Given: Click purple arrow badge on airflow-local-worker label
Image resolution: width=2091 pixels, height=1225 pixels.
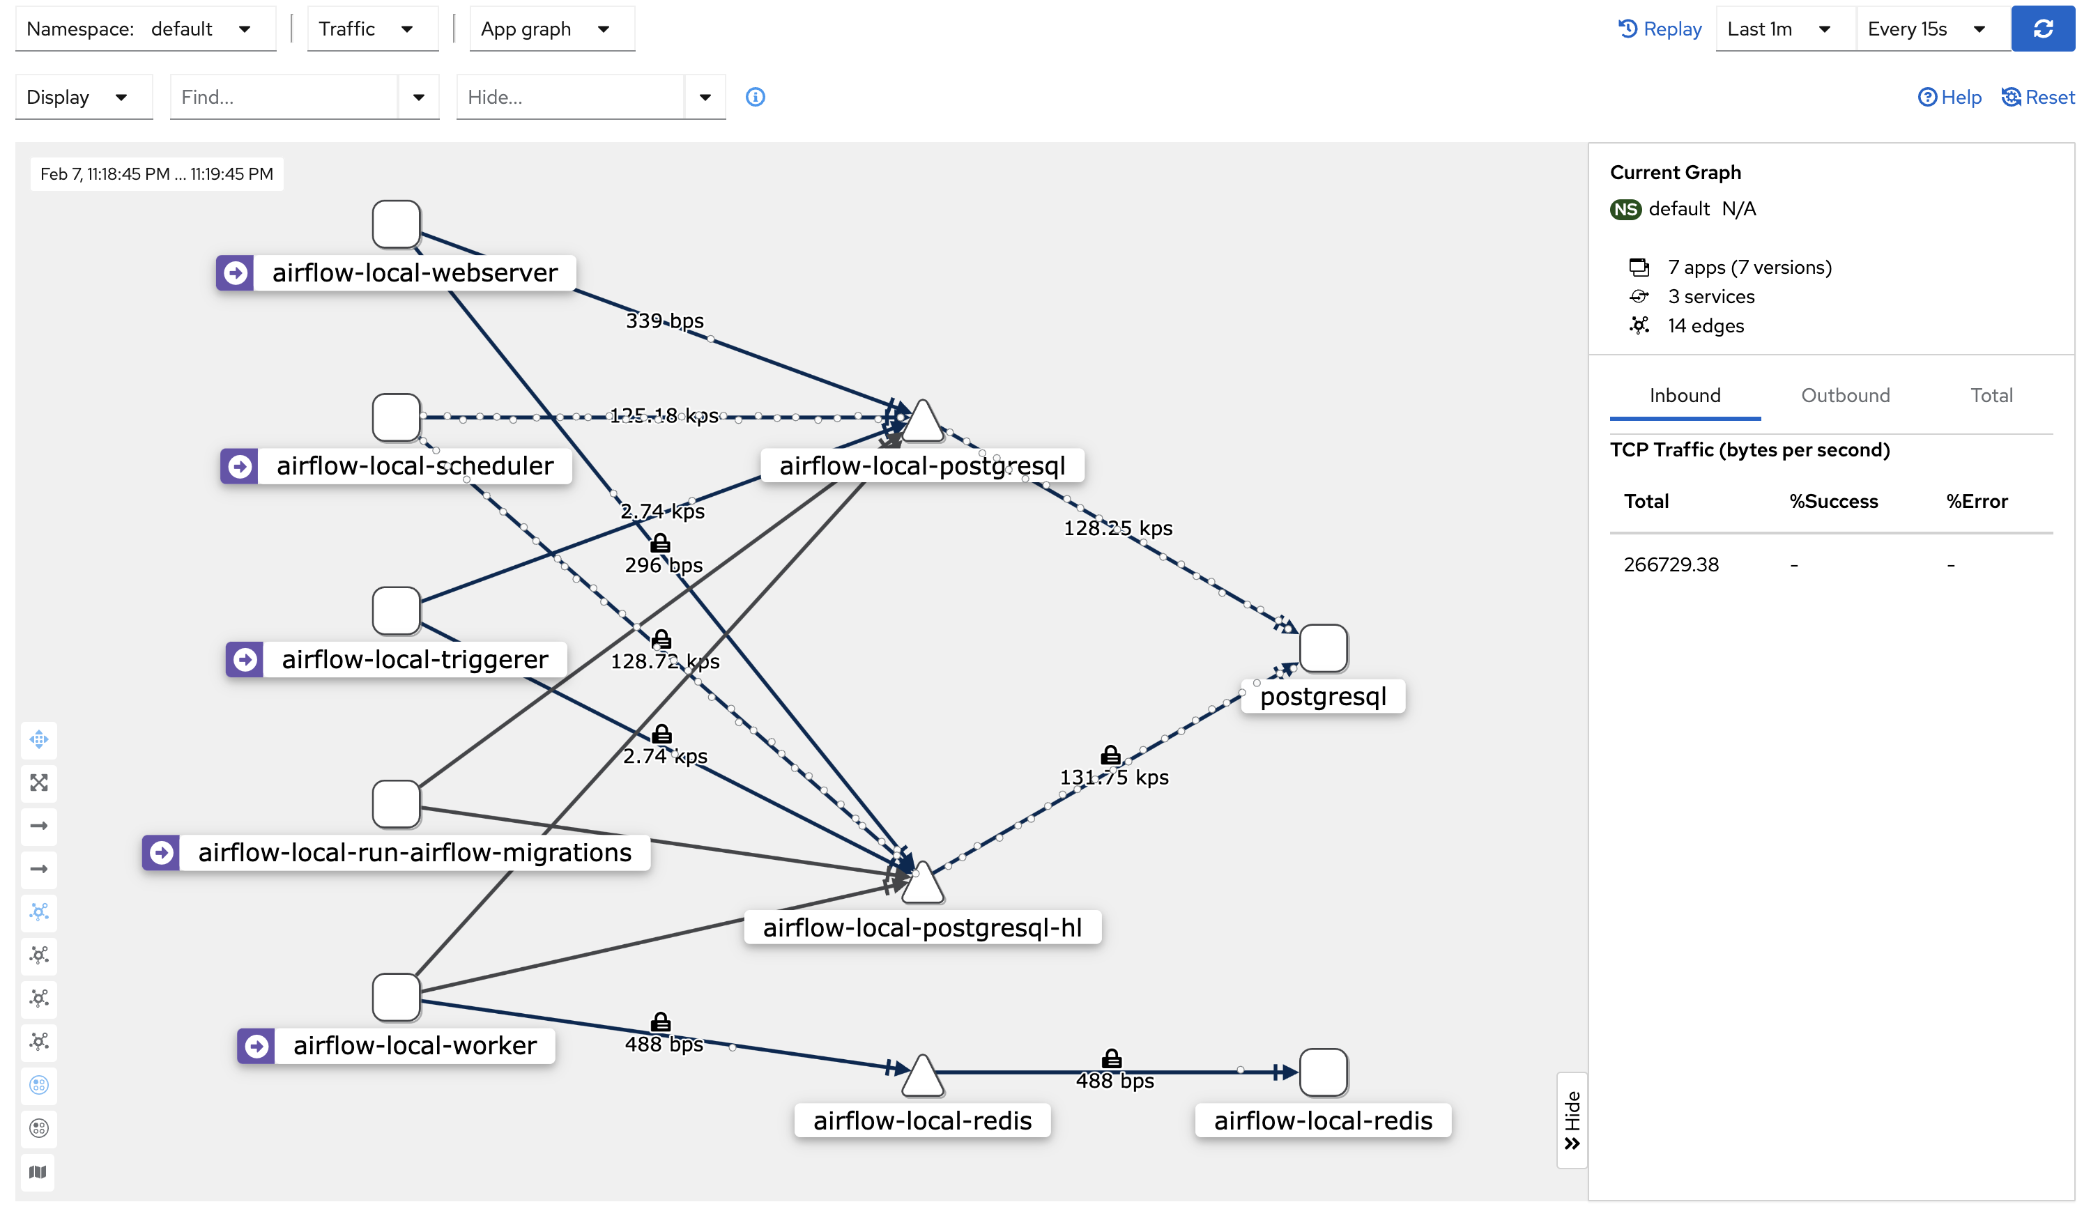Looking at the screenshot, I should 256,1046.
